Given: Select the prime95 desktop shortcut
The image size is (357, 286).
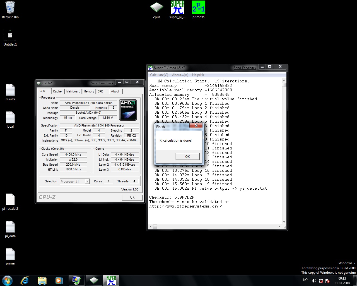Looking at the screenshot, I should 198,10.
